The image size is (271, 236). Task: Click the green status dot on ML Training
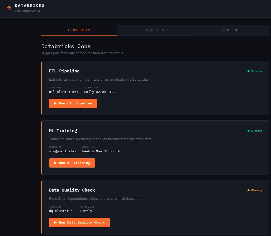click(248, 131)
